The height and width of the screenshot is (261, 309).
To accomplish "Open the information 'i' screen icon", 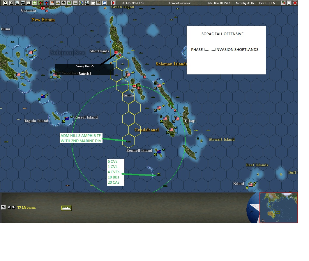I will [x=29, y=3].
